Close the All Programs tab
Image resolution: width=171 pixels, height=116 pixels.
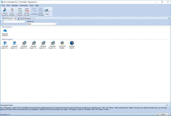click(15, 19)
